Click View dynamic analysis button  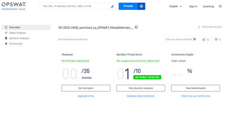pos(140,88)
